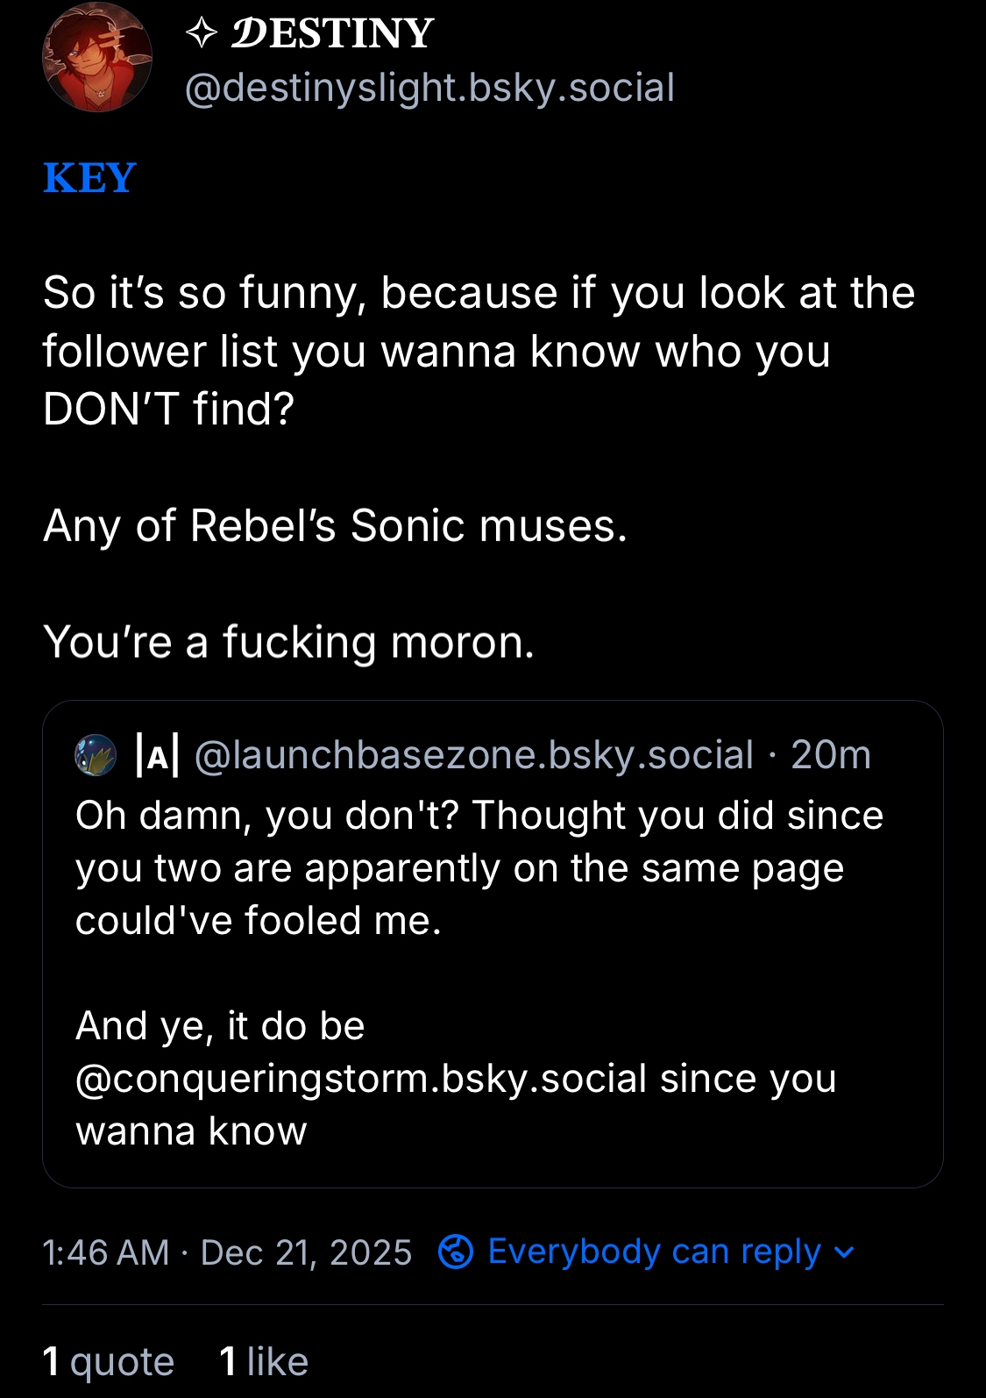View the "1 quote" list

click(109, 1361)
